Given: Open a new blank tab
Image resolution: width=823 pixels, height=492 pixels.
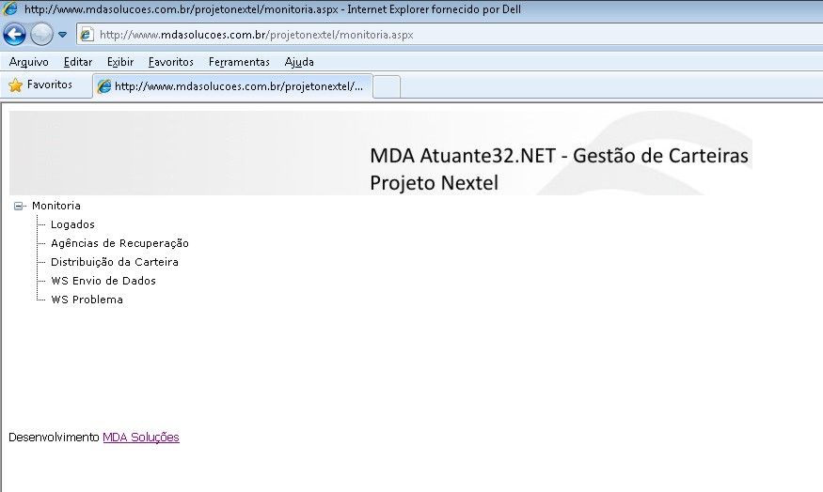Looking at the screenshot, I should point(387,87).
